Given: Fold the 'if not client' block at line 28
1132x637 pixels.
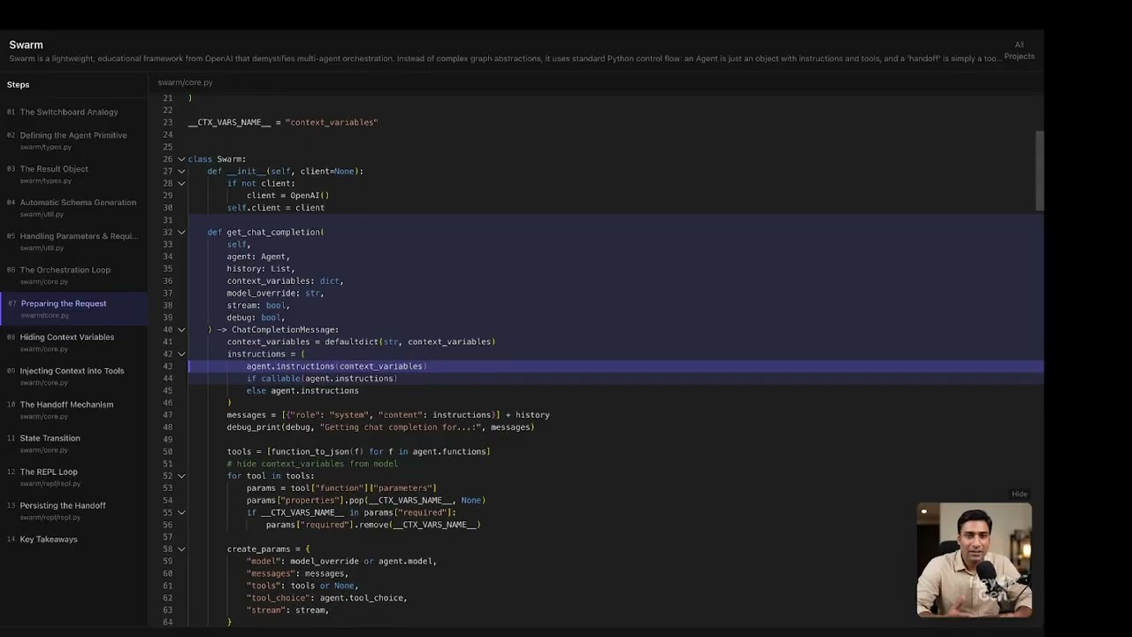Looking at the screenshot, I should click(181, 183).
